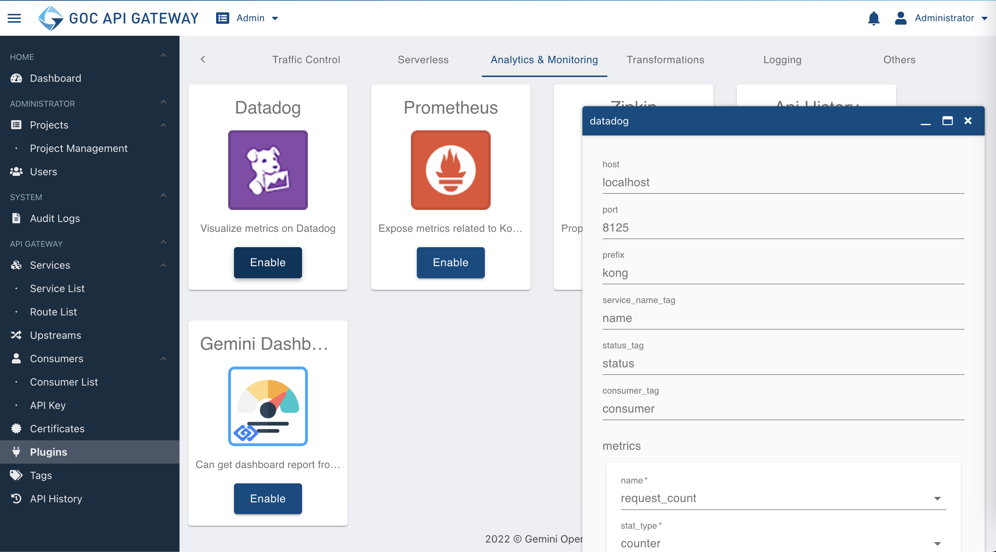Click the Services cubes icon

click(x=16, y=265)
